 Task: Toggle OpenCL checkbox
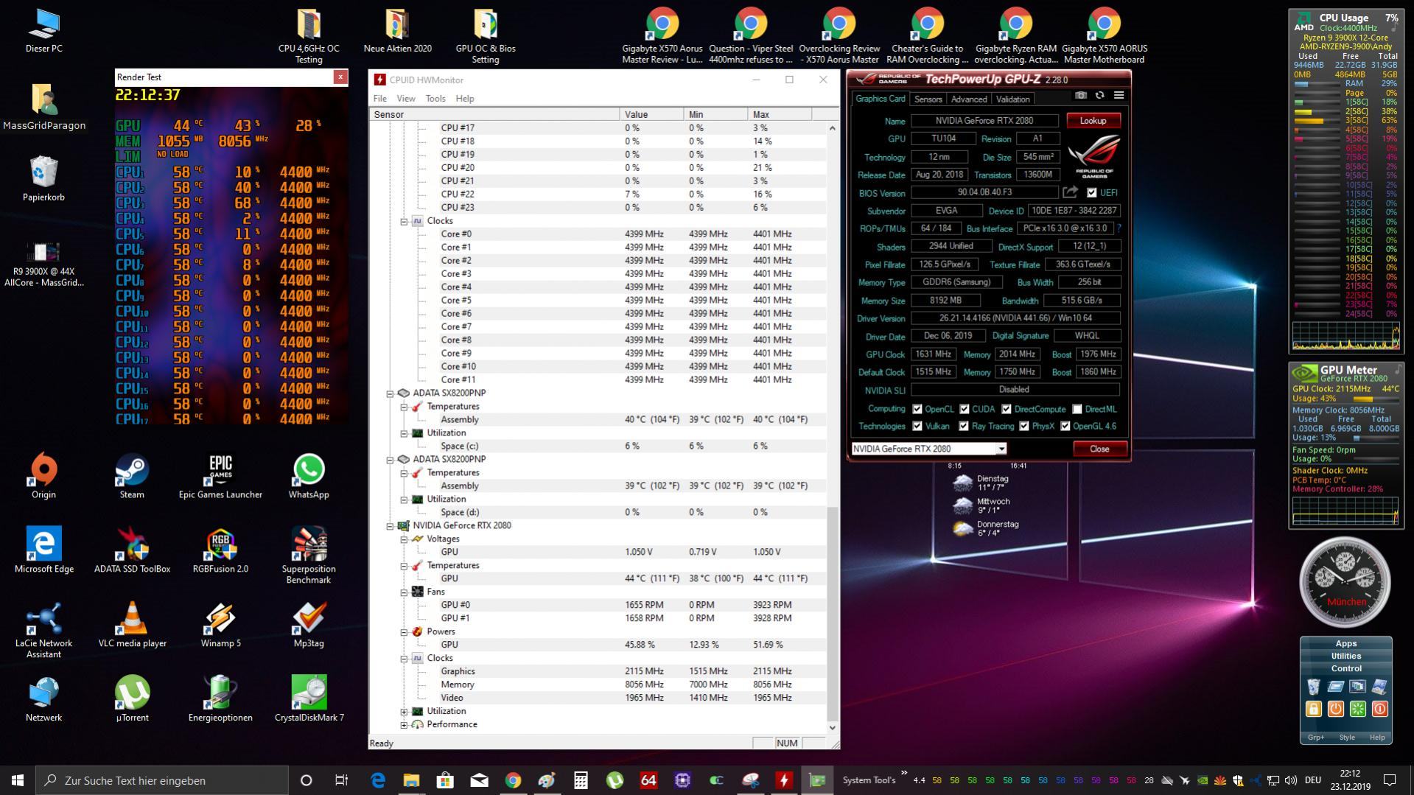pyautogui.click(x=917, y=409)
